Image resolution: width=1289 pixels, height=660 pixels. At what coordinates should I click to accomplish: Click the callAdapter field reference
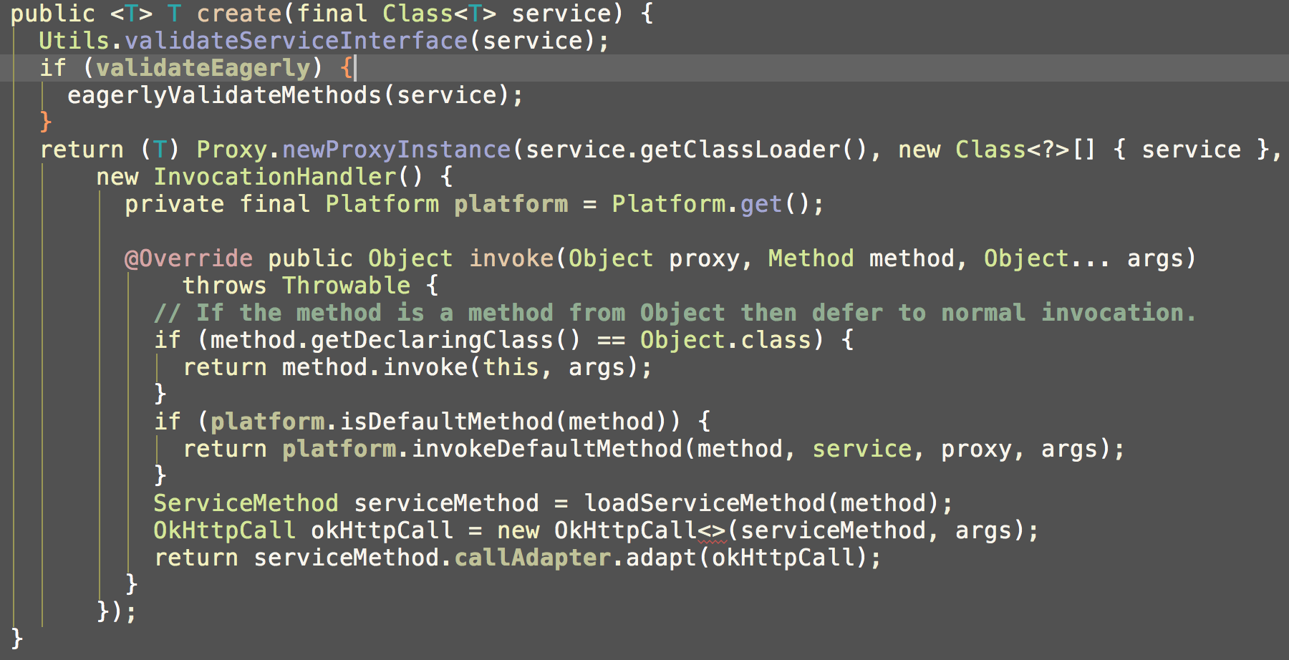[532, 558]
